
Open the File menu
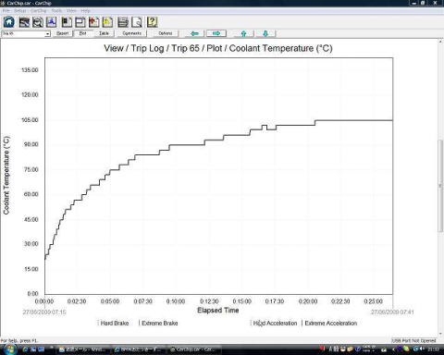tap(6, 11)
